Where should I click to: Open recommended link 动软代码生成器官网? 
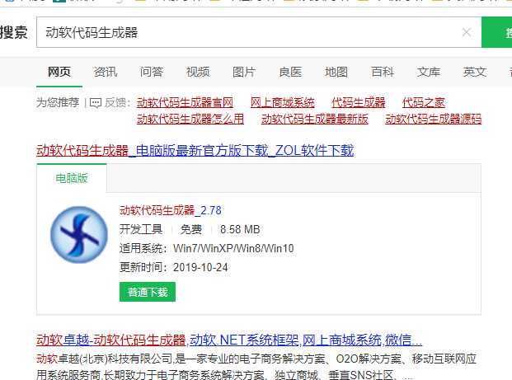click(186, 102)
